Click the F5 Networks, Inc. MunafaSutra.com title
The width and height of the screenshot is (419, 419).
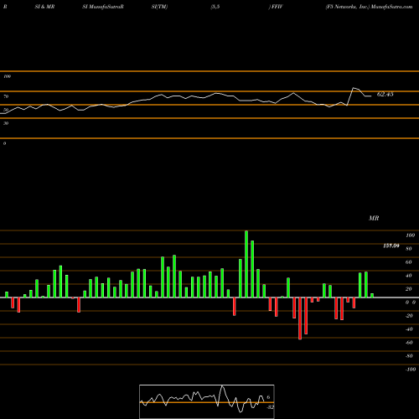(370, 7)
